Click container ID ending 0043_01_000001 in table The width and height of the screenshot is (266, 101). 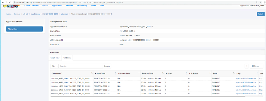click(71, 78)
